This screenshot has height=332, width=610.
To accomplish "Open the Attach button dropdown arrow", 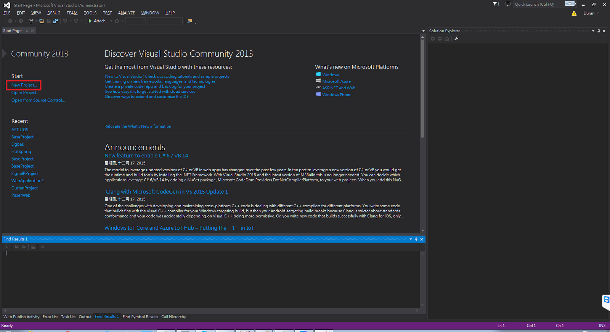I will [111, 21].
